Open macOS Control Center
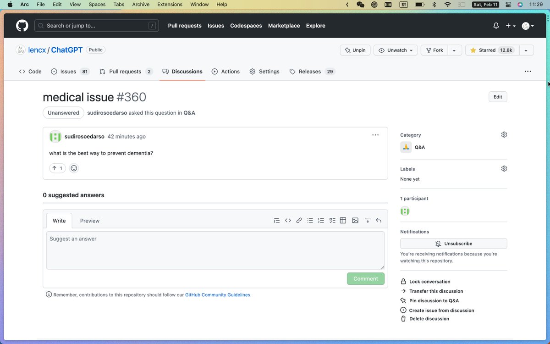This screenshot has width=550, height=344. click(508, 5)
